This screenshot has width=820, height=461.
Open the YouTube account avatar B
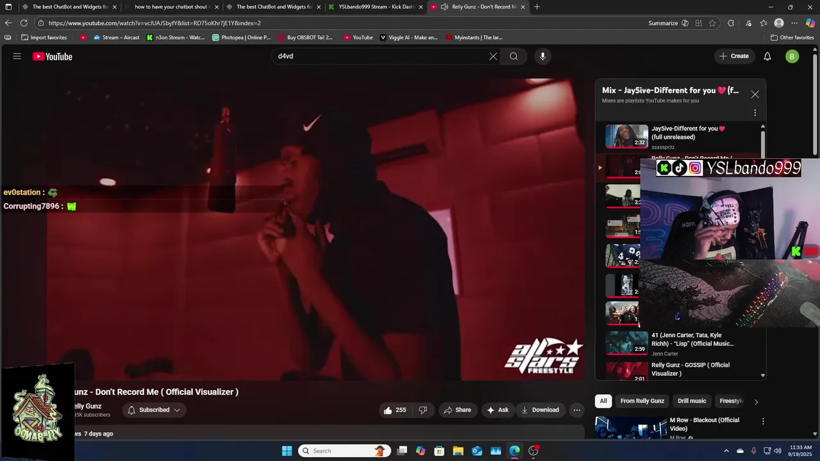(x=792, y=56)
